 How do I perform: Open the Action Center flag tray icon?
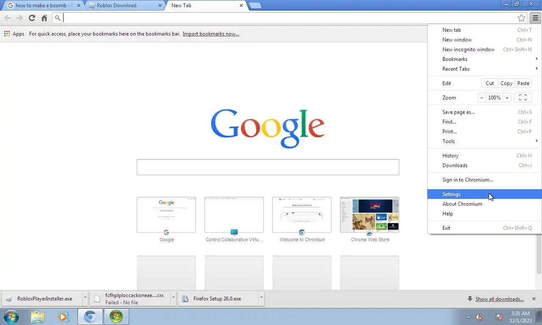[x=499, y=317]
